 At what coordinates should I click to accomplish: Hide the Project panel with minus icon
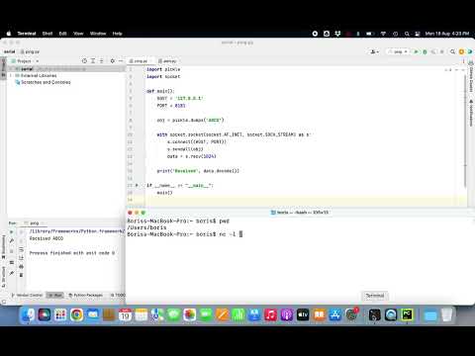[121, 61]
